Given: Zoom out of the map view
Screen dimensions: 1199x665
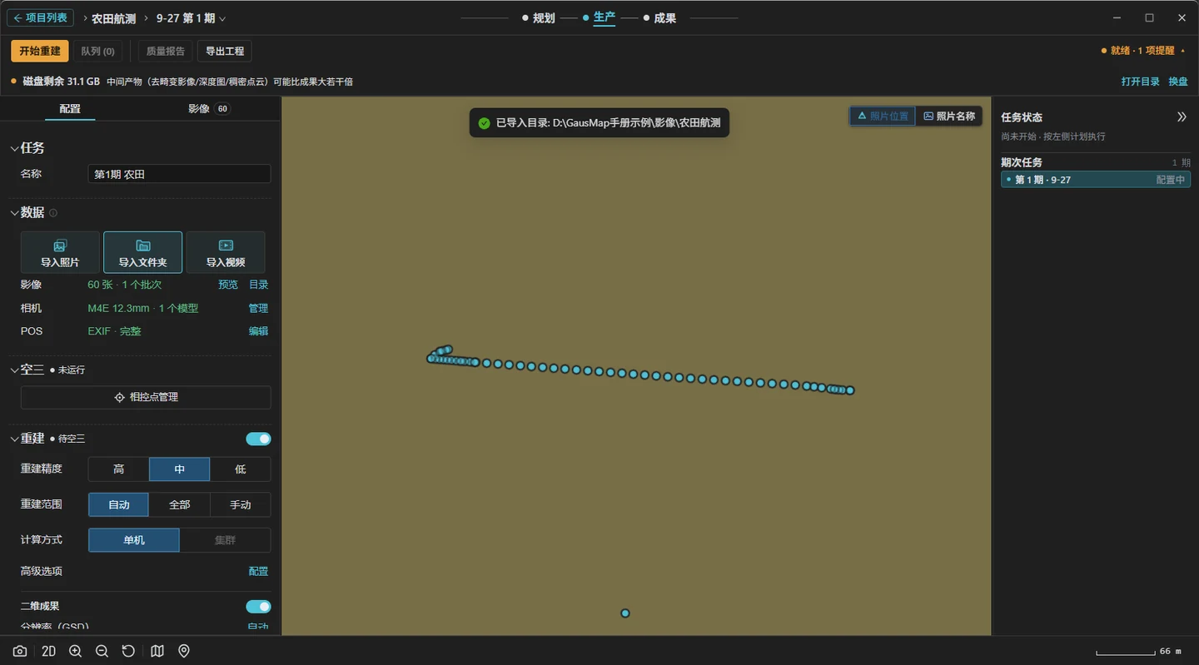Looking at the screenshot, I should 102,651.
